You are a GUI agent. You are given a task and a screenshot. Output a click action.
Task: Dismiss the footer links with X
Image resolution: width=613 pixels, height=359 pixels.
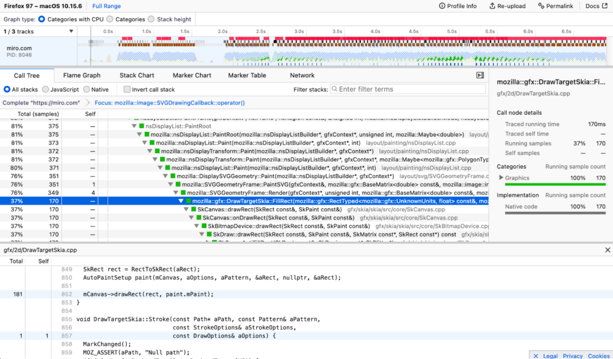536,356
